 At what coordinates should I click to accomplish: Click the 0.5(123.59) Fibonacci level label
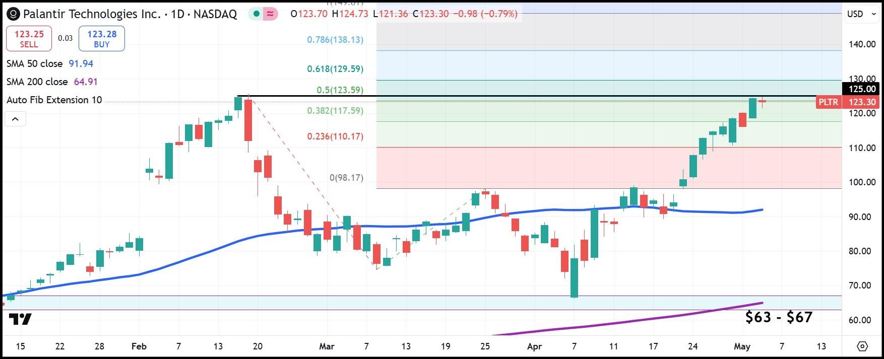click(x=340, y=90)
